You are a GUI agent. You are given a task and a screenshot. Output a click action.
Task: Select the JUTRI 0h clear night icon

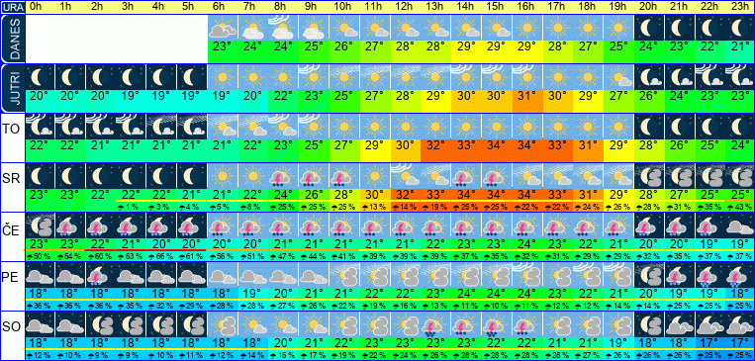click(x=40, y=77)
